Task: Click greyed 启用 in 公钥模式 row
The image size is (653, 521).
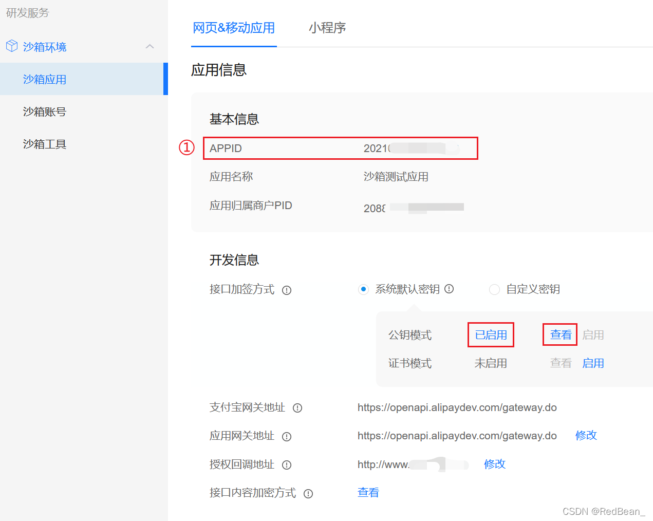Action: point(593,335)
